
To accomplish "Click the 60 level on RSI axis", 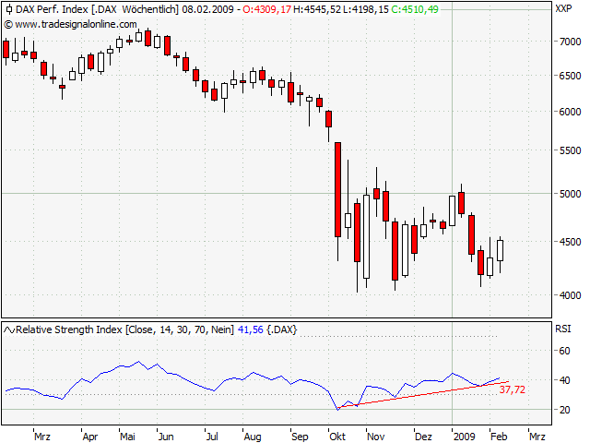I will 564,351.
